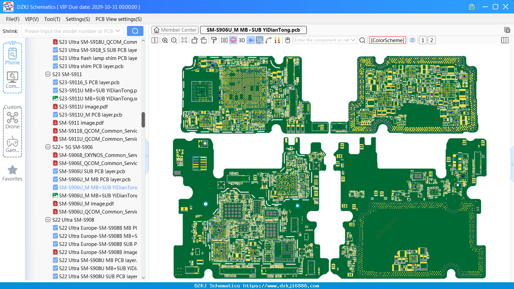Image resolution: width=514 pixels, height=289 pixels.
Task: Open the Member Center tab
Action: pyautogui.click(x=175, y=30)
